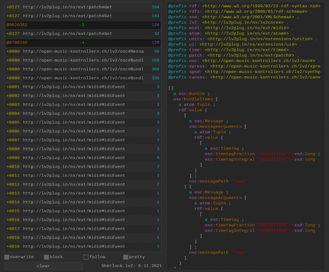Select the osc#Messa row with size 96
Viewport: 329px width, 272px height.
[83, 51]
